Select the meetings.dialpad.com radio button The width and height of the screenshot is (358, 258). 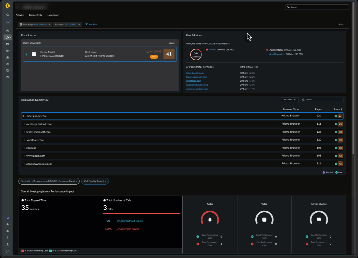click(23, 124)
